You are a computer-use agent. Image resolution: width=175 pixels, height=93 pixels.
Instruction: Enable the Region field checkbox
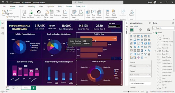[157, 85]
